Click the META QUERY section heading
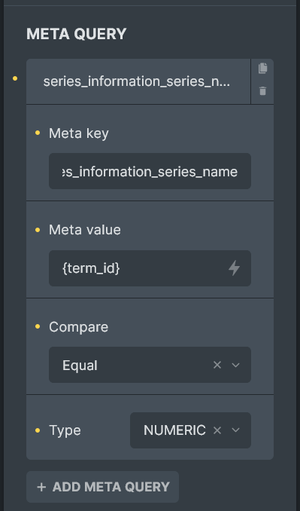Viewport: 300px width, 511px height. tap(77, 34)
